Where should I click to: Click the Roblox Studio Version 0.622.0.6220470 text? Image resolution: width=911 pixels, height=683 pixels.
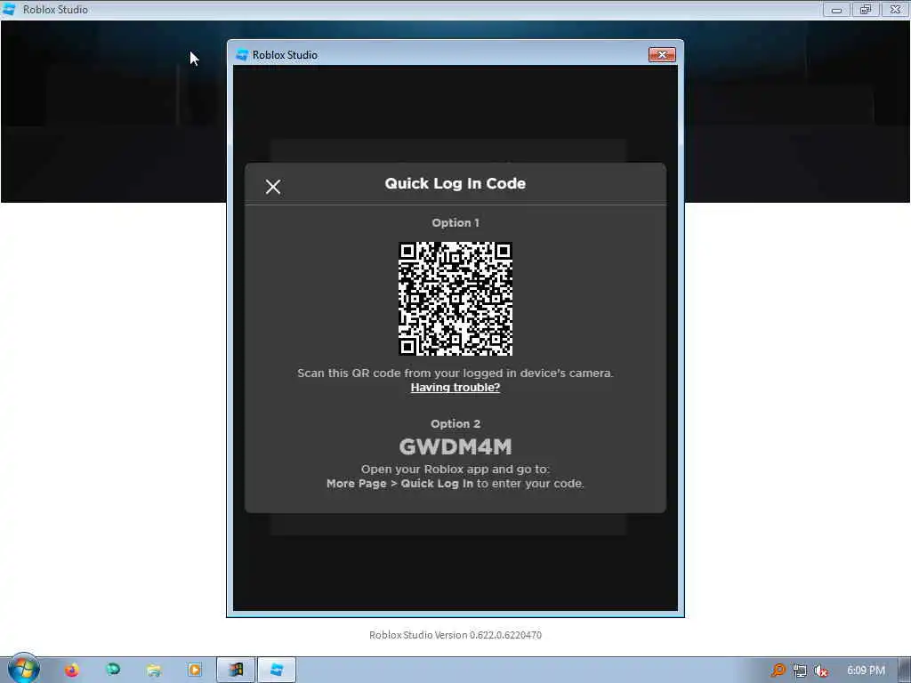tap(455, 635)
